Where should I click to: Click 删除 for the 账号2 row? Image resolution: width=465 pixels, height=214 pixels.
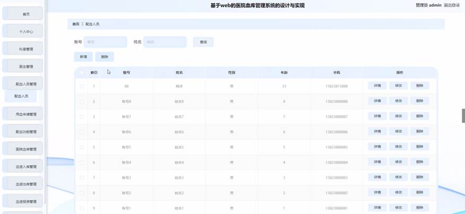(419, 192)
